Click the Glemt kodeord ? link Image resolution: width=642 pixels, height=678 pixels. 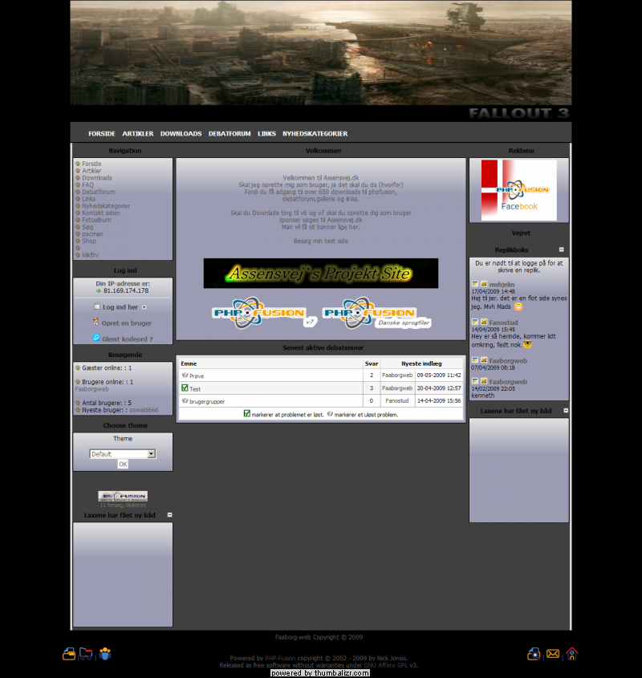[127, 339]
